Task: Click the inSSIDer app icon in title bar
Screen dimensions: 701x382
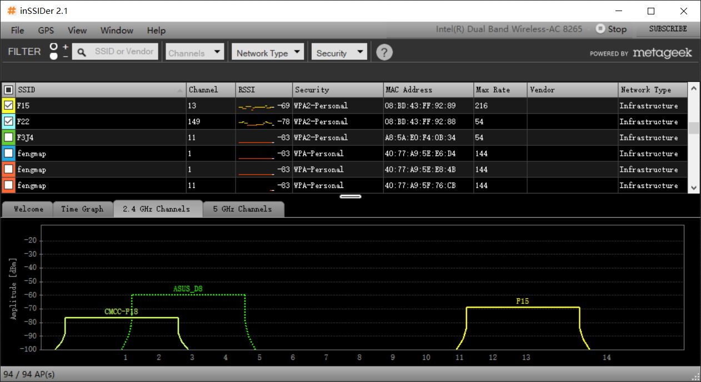Action: (x=11, y=11)
